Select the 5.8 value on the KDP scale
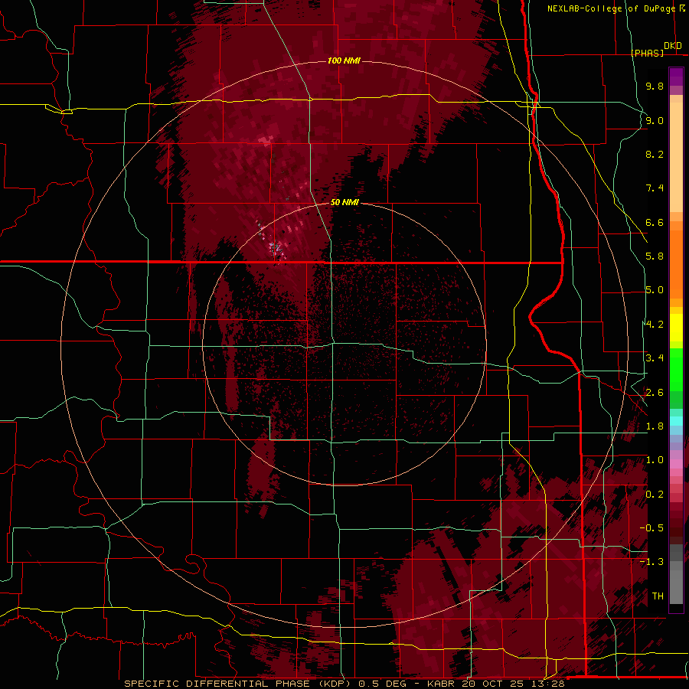Screen dimensions: 689x689 [655, 256]
